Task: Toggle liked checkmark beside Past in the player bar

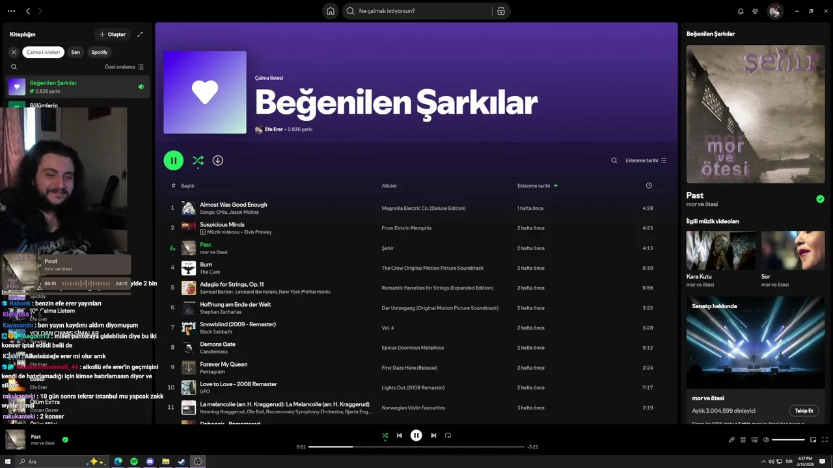Action: (65, 439)
